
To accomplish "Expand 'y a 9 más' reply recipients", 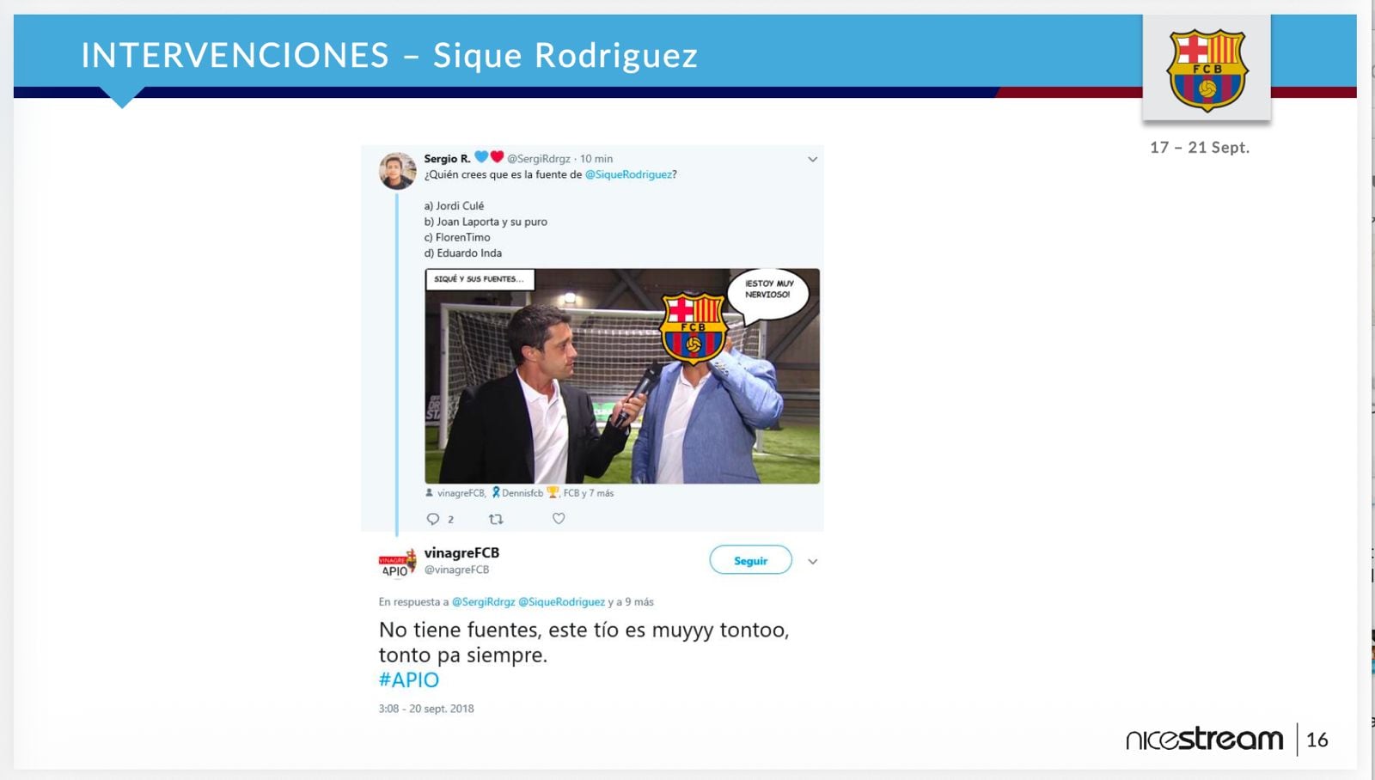I will [631, 602].
